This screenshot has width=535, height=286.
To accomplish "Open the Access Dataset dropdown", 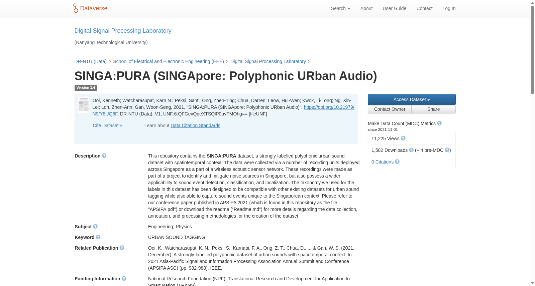I will (412, 99).
